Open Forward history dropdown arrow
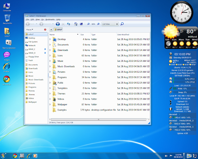The height and width of the screenshot is (159, 198). (53, 24)
